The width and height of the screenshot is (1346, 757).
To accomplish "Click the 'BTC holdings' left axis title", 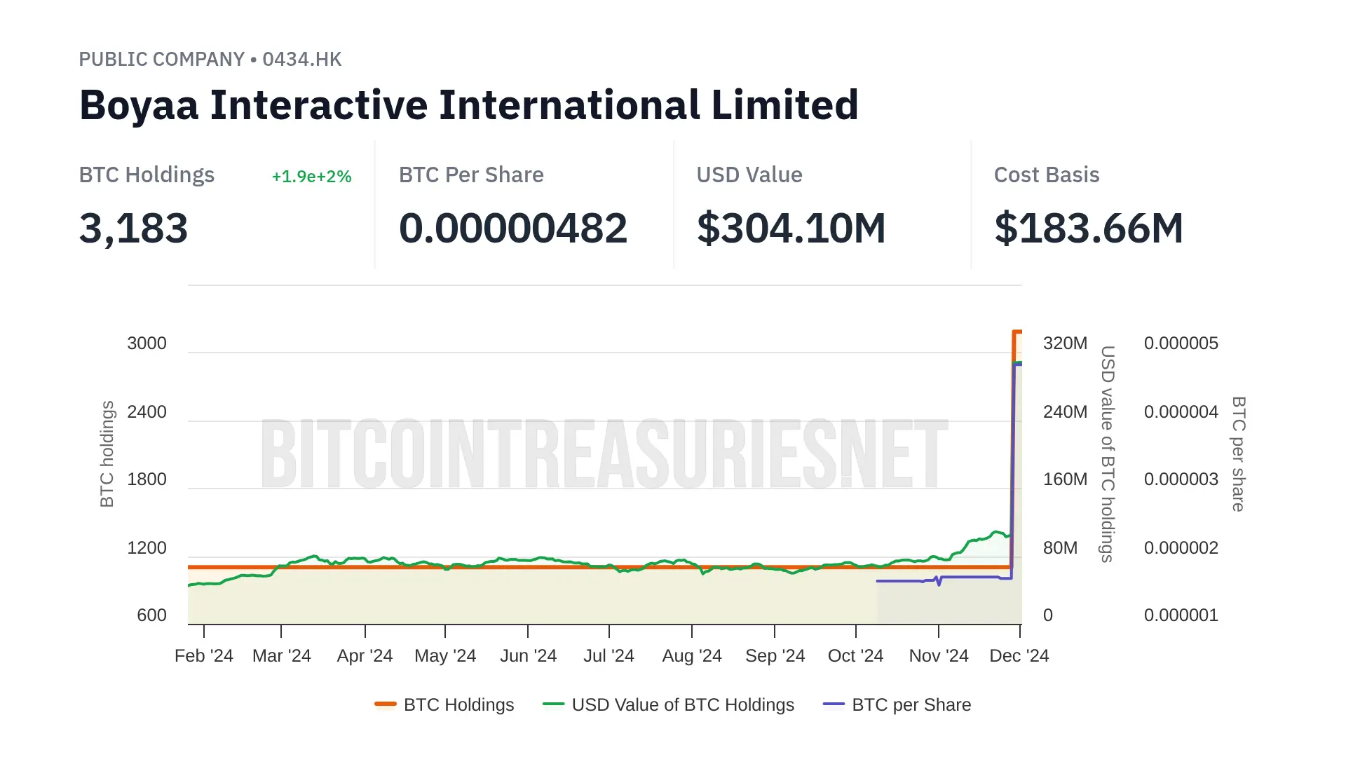I will pos(107,453).
